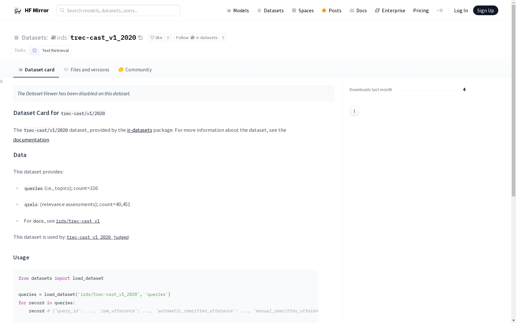Click Log In

click(x=461, y=10)
